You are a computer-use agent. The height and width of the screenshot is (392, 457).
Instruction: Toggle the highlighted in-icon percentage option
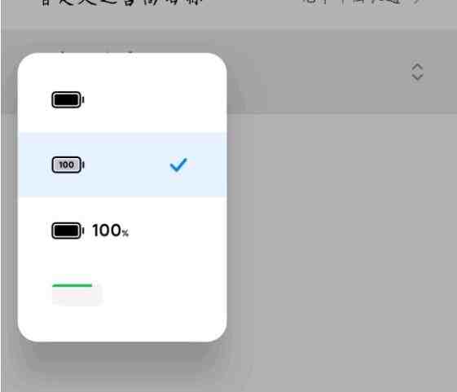tap(122, 165)
